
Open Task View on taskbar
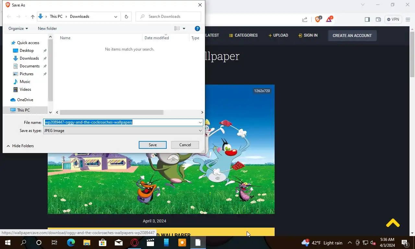(54, 243)
